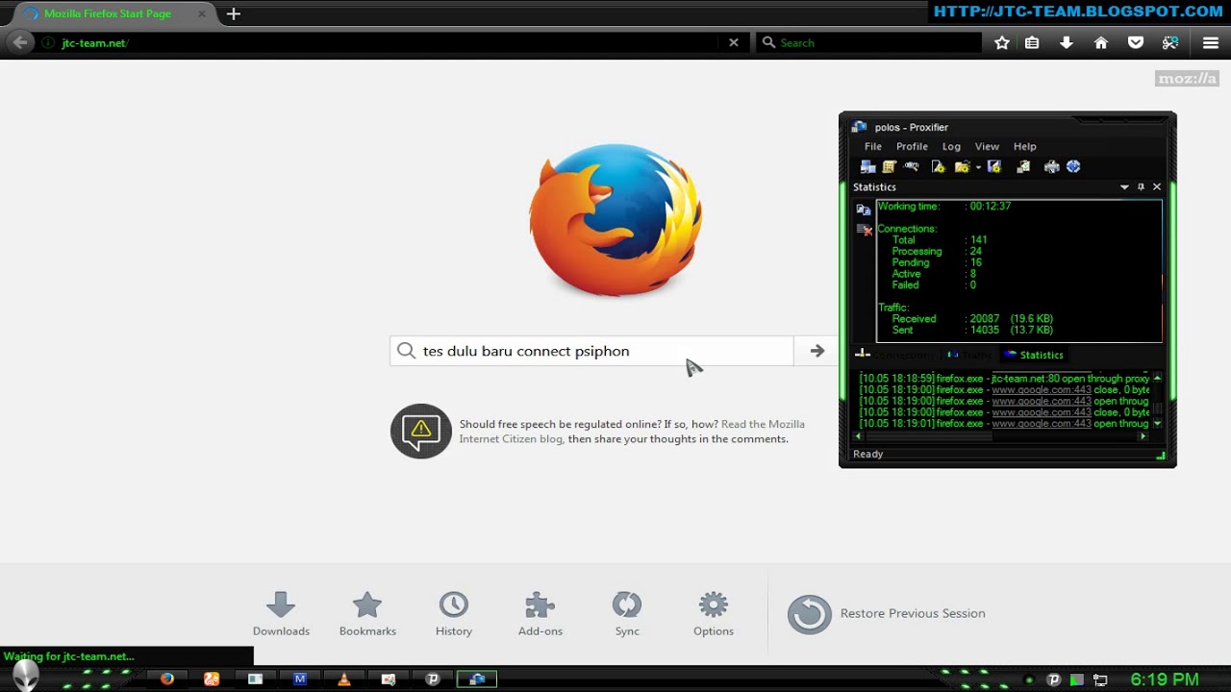Click start page search field
This screenshot has height=692, width=1231.
pyautogui.click(x=592, y=351)
